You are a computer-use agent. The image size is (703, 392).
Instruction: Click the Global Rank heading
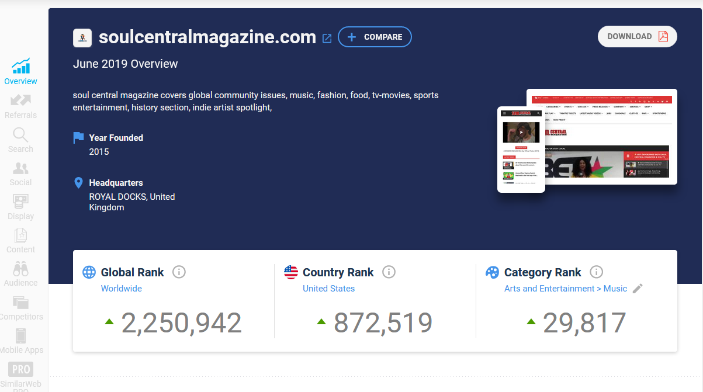click(133, 272)
